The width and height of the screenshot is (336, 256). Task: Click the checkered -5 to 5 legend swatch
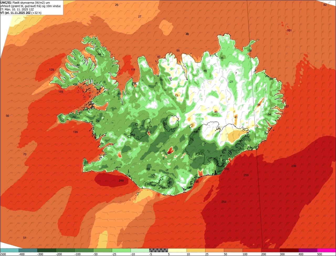point(159,250)
